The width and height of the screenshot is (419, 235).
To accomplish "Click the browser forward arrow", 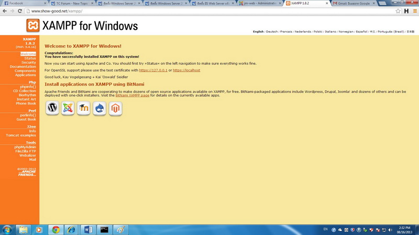I will (12, 11).
